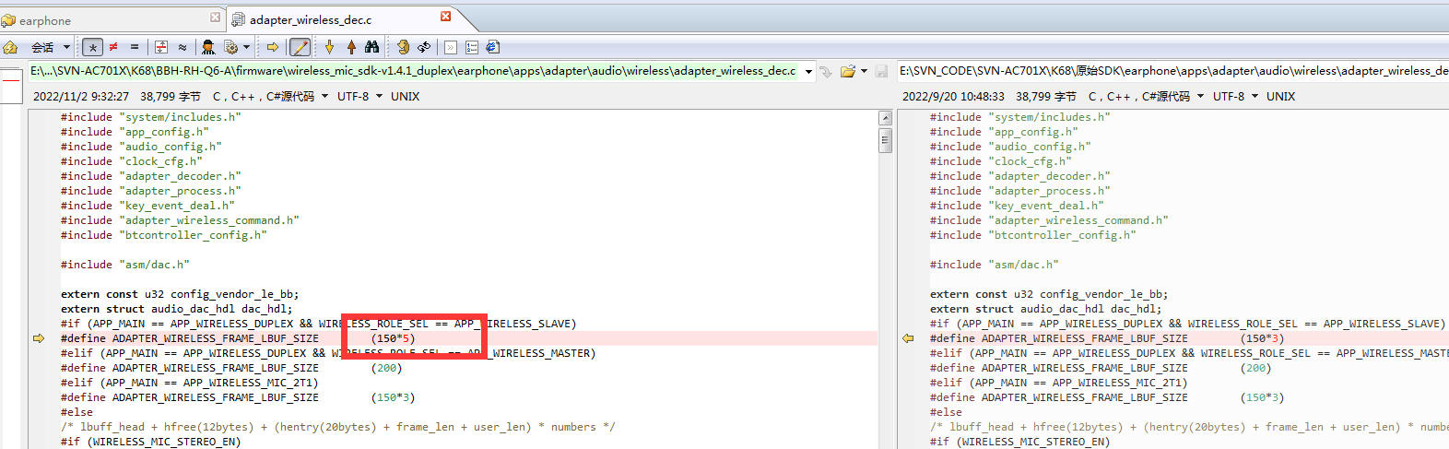Click the save floppy disk icon
Screen dimensions: 1449x449
click(882, 71)
